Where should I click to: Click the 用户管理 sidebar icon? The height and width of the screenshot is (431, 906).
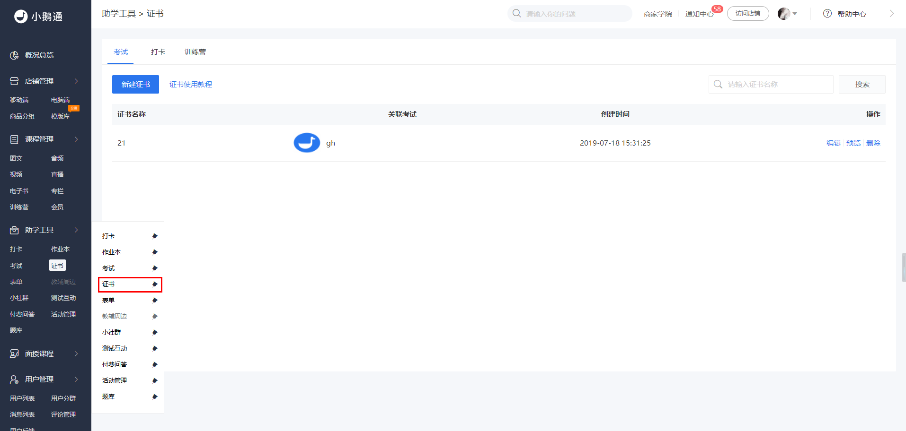tap(14, 379)
